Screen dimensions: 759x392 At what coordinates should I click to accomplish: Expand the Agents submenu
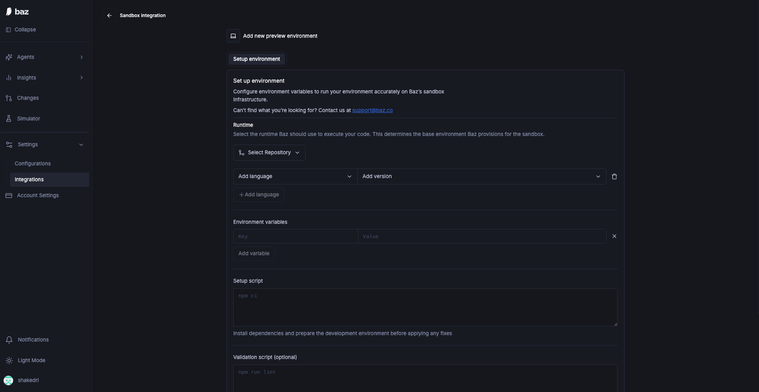tap(82, 57)
